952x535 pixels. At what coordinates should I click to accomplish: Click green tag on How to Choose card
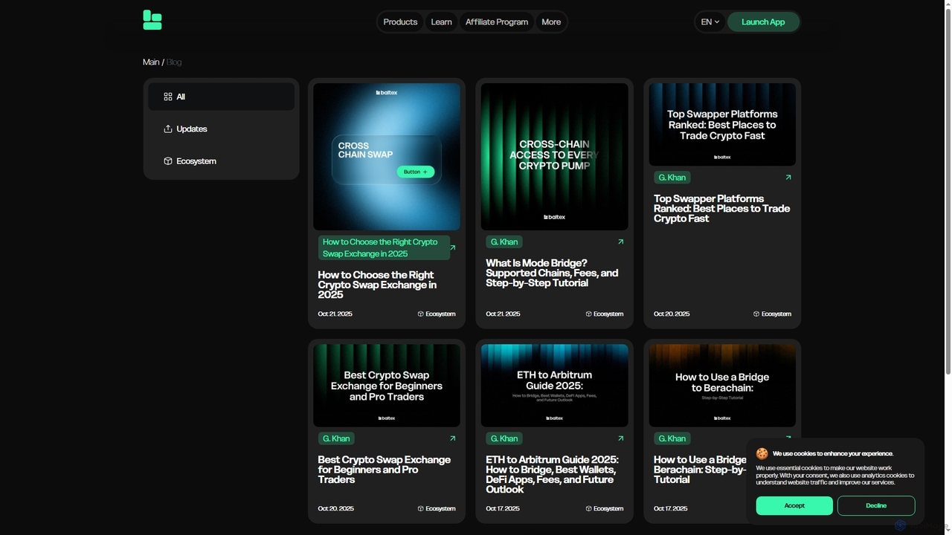pyautogui.click(x=384, y=247)
